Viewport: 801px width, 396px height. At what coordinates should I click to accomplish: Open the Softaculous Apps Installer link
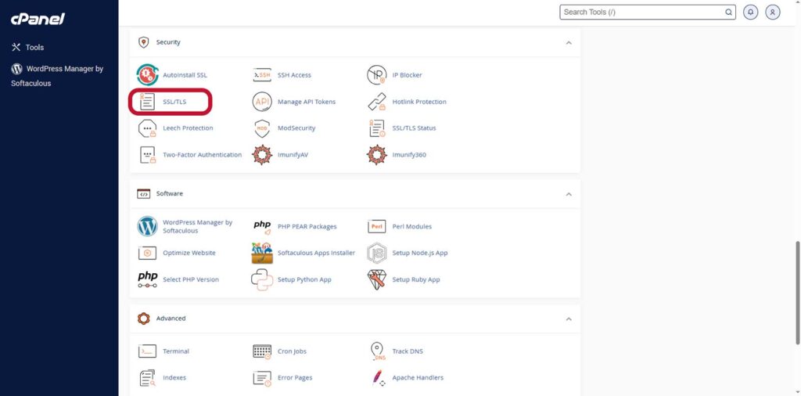click(316, 253)
